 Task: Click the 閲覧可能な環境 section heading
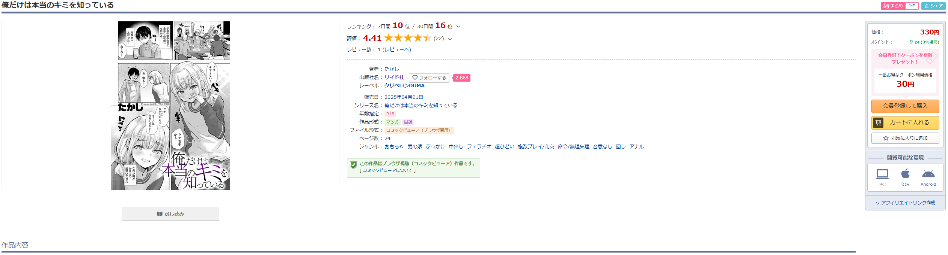905,158
